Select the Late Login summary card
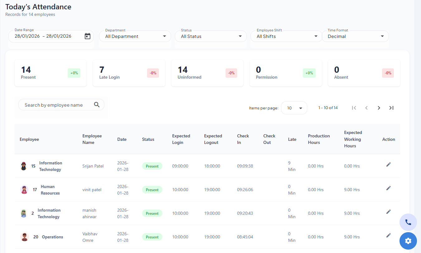This screenshot has height=253, width=421. pyautogui.click(x=129, y=73)
